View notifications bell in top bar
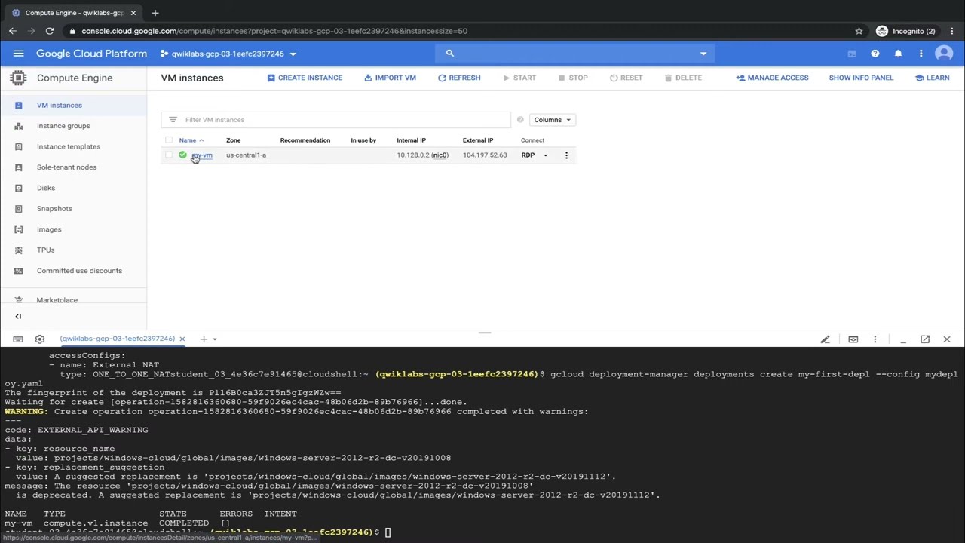The width and height of the screenshot is (965, 543). pos(898,54)
